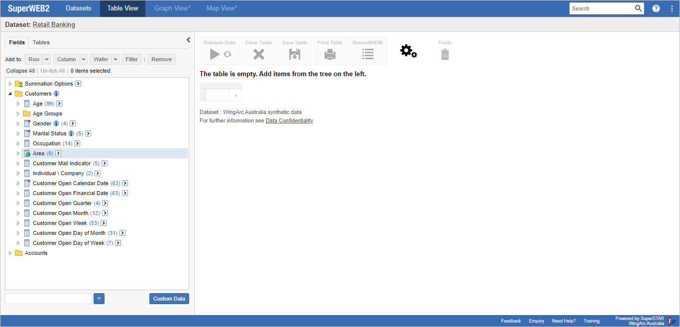
Task: Click the blue filter icon beside search box
Action: [99, 299]
